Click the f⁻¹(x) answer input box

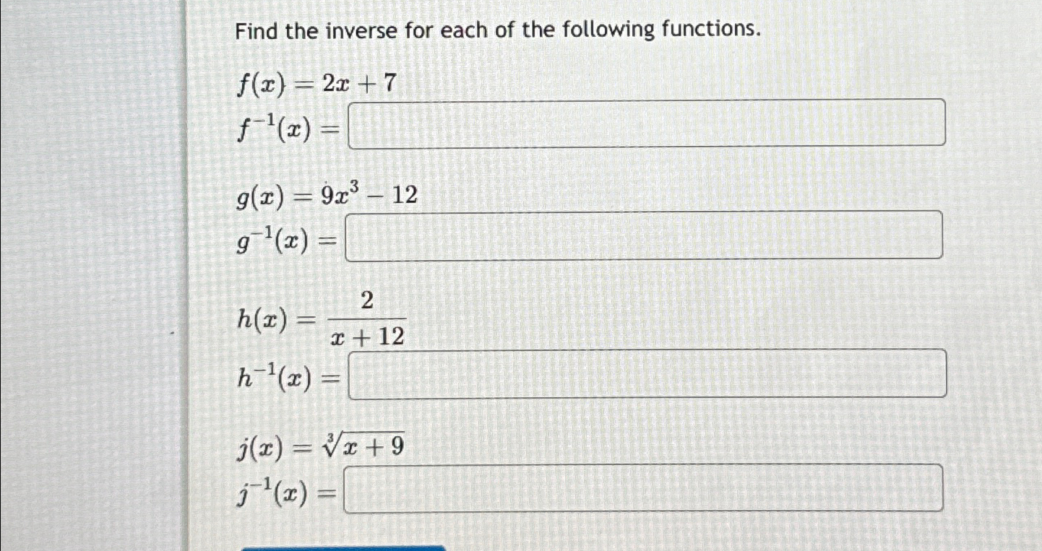coord(647,124)
